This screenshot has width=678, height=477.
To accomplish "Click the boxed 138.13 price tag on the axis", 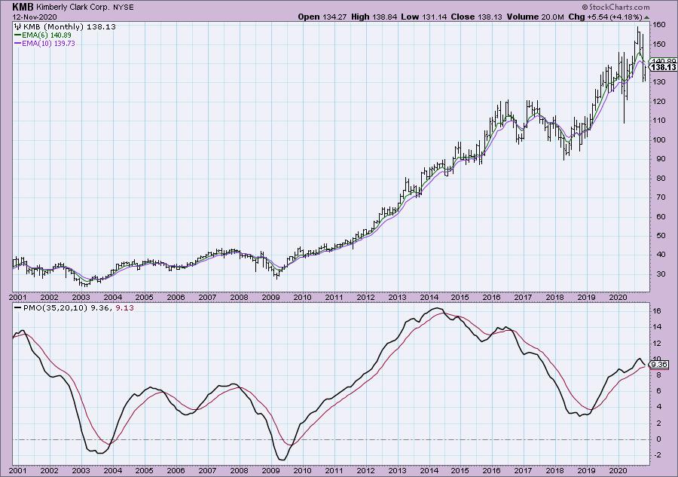I will tap(663, 68).
